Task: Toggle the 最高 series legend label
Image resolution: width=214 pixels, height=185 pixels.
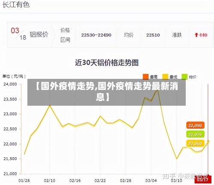Action: click(x=154, y=77)
